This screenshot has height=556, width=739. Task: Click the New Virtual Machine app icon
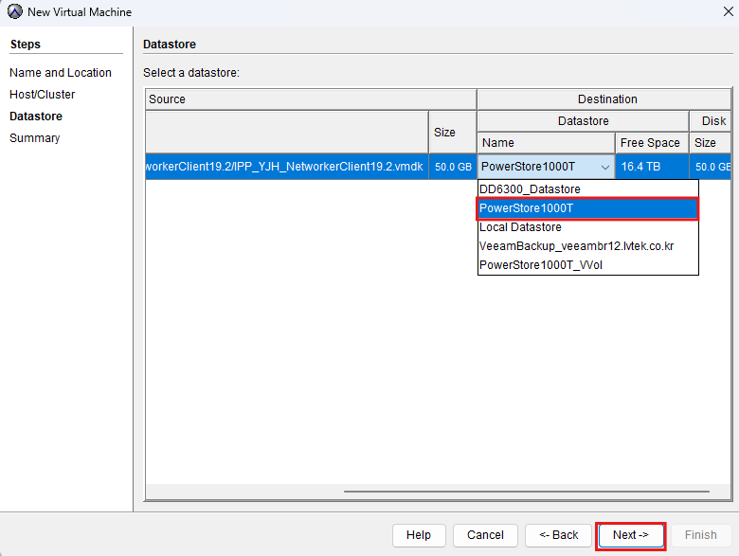pos(14,11)
